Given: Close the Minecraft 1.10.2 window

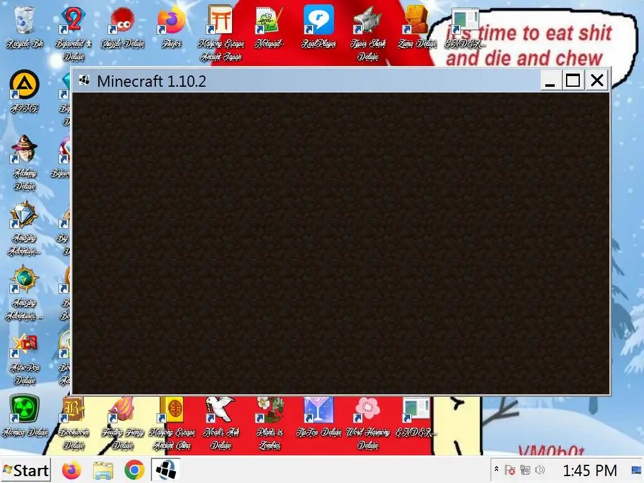Looking at the screenshot, I should coord(597,80).
